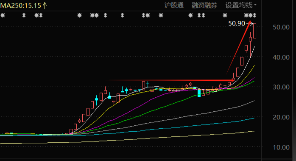Click the 50.90 high price label
Image resolution: width=296 pixels, height=161 pixels.
[237, 23]
